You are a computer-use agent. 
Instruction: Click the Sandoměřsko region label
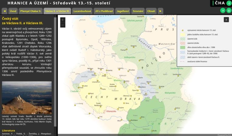click(177, 68)
